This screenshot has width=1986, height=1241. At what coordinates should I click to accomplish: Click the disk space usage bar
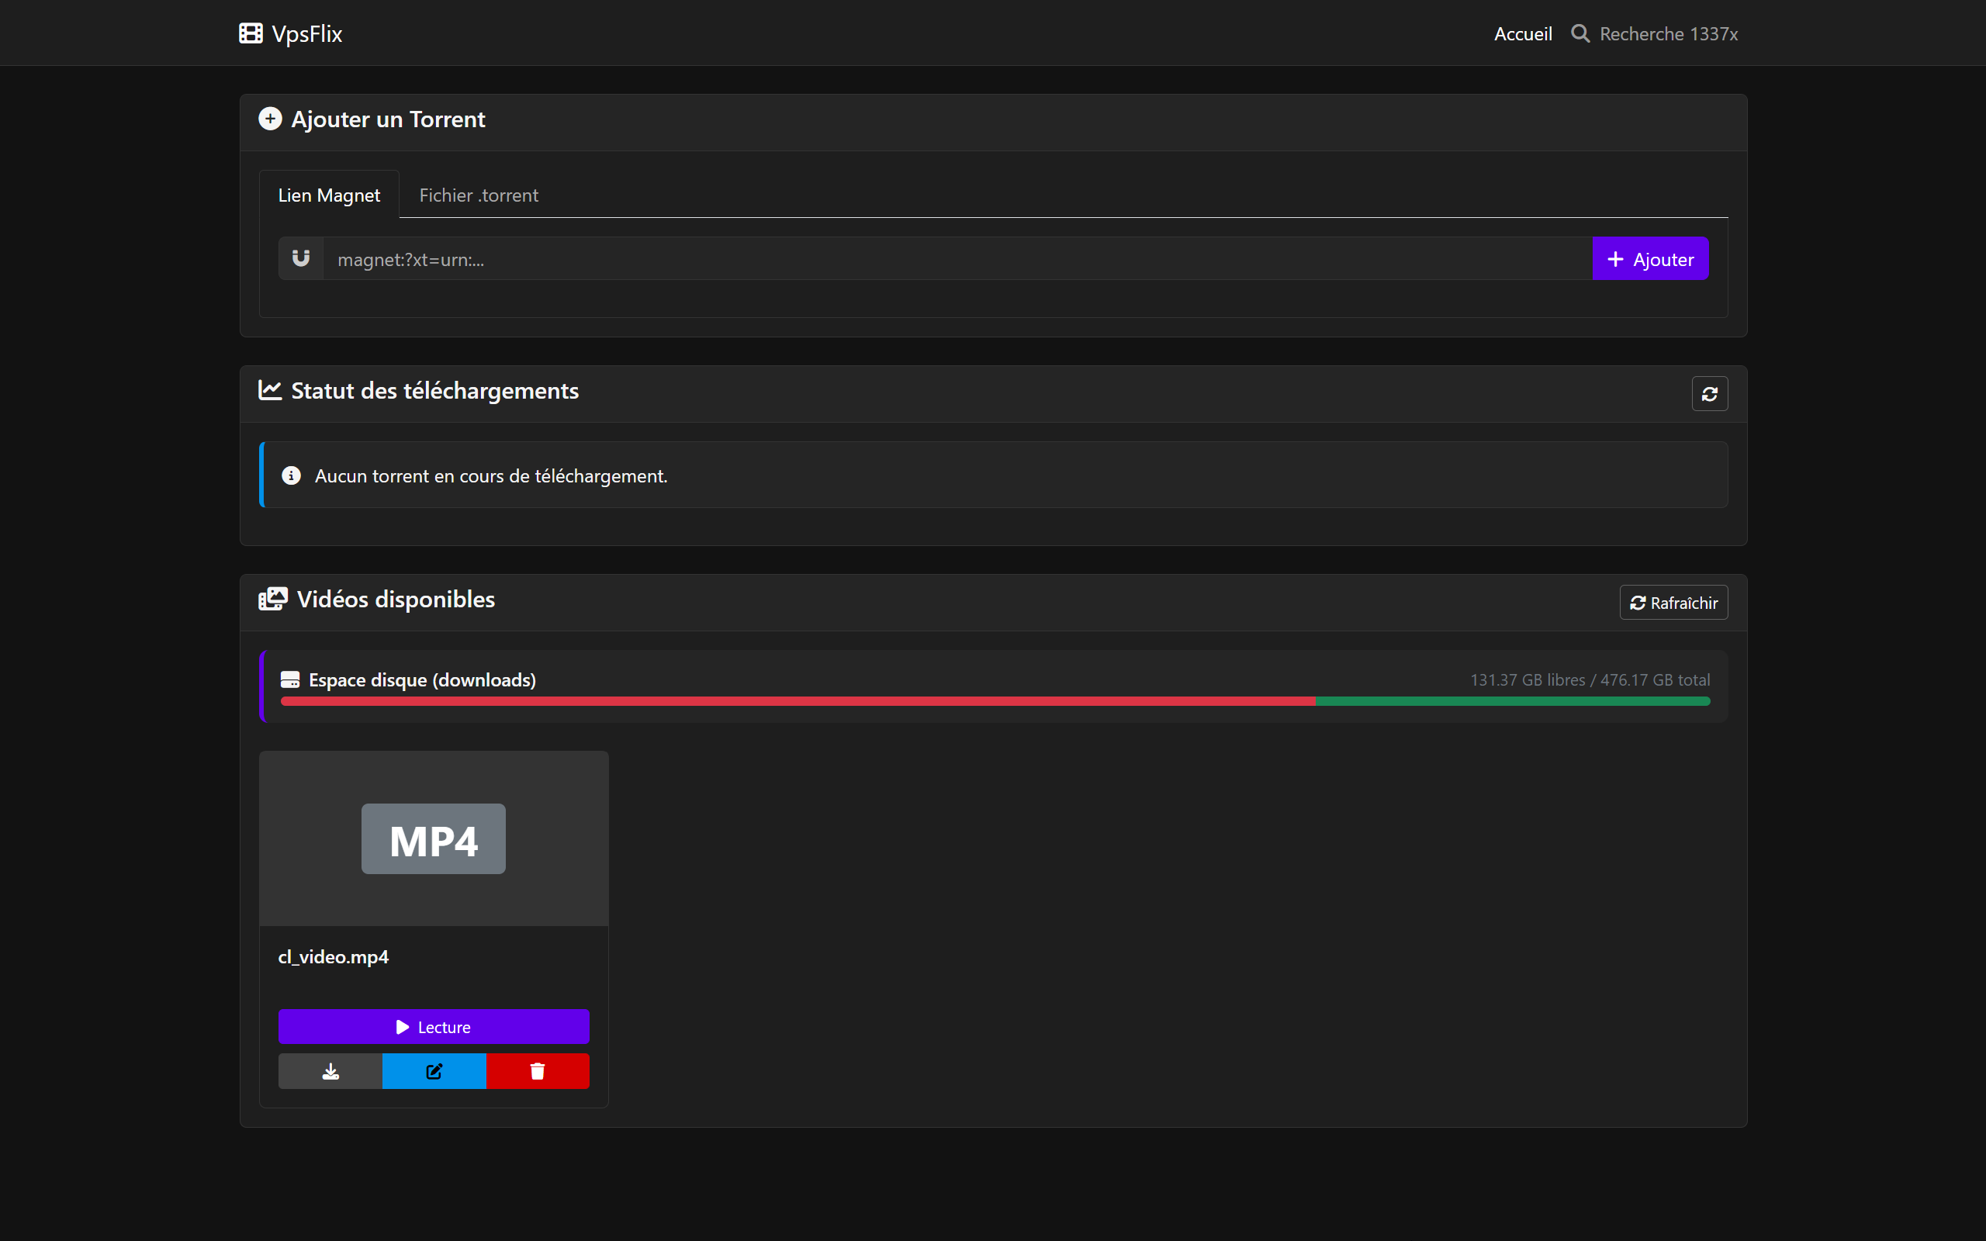[x=995, y=701]
